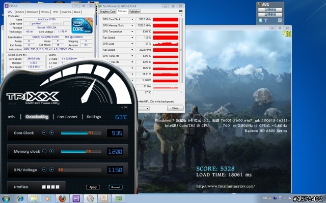Open GPU Memory Clock sensor dropdown
Screen dimensions: 326x203
[x=132, y=25]
